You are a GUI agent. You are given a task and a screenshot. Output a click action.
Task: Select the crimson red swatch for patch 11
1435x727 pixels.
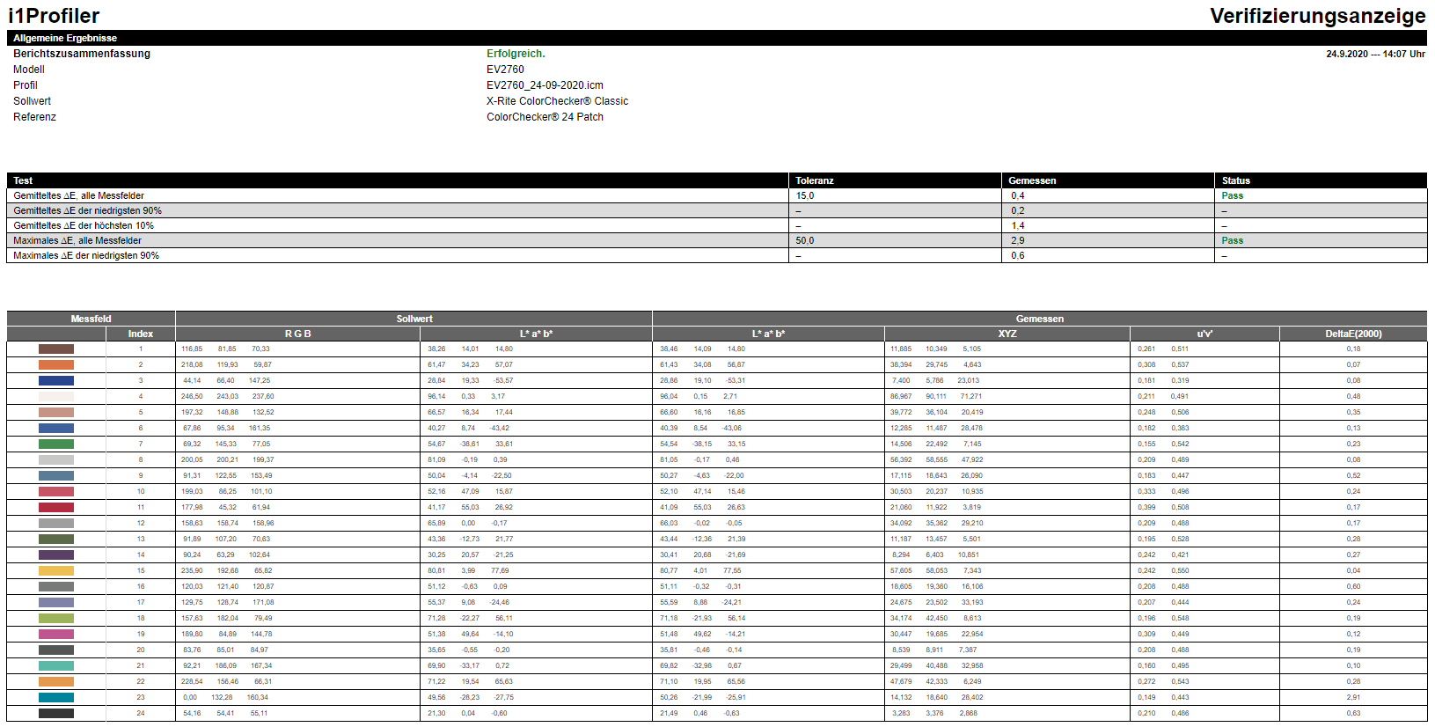coord(56,508)
